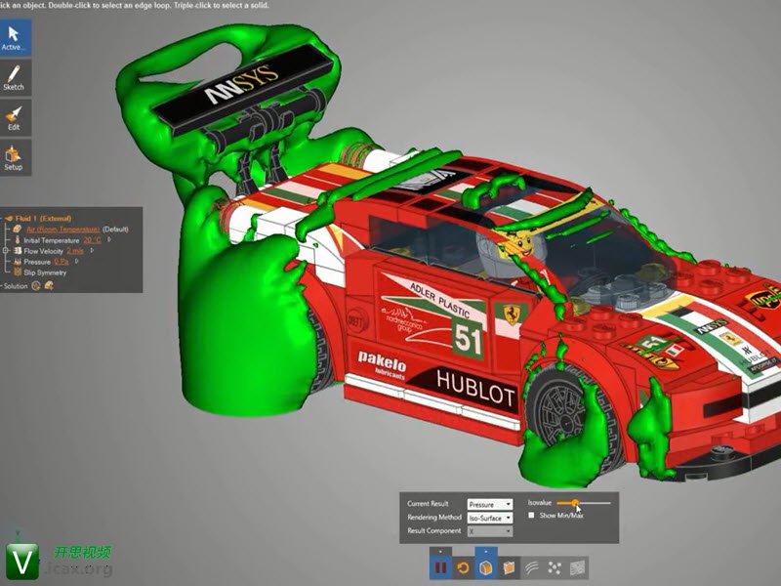Screen dimensions: 781x586
Task: Click the Flow Velocity label
Action: [43, 251]
